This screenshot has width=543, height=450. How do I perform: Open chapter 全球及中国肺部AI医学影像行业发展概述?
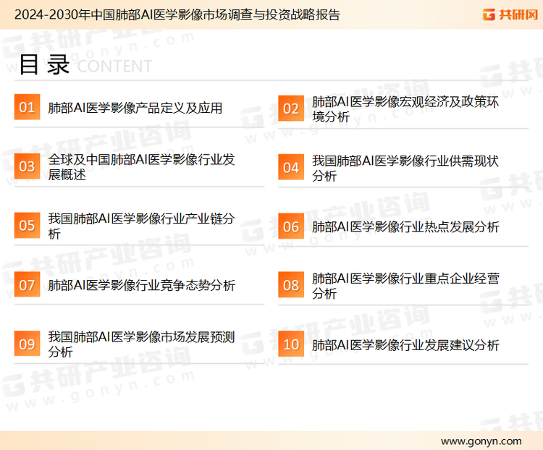click(141, 167)
